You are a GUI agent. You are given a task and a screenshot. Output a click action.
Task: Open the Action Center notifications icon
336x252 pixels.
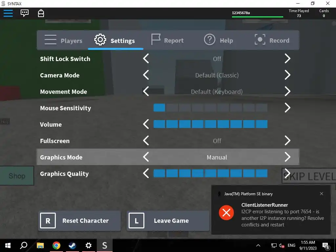pos(326,246)
